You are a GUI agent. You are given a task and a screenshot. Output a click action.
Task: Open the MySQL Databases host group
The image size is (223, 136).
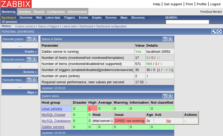[x=56, y=121]
